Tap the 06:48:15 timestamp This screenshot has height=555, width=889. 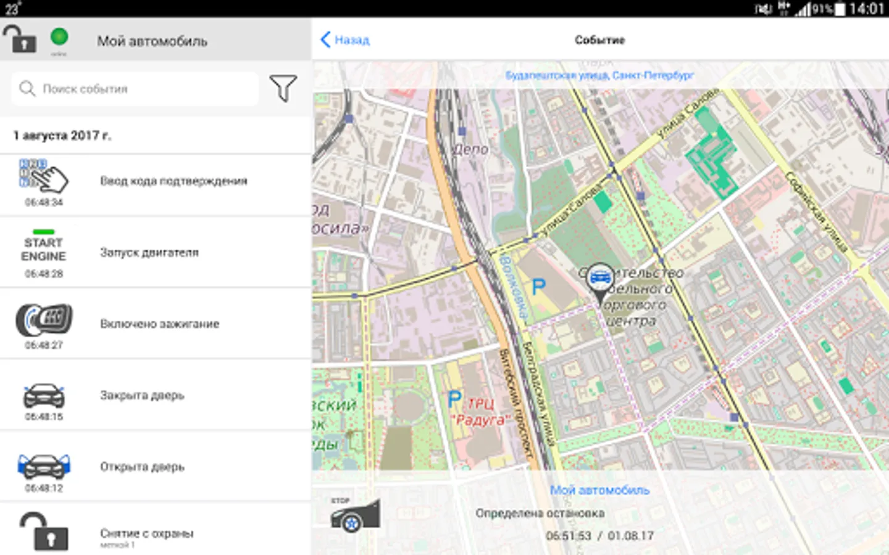[x=44, y=417]
